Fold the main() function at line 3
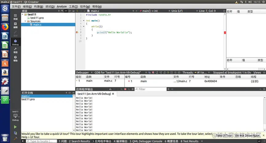266x143 pixels. (x=84, y=21)
